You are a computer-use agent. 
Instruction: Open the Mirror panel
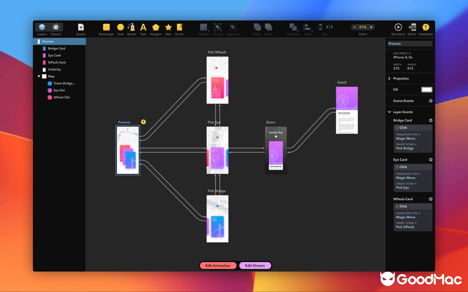coord(412,27)
